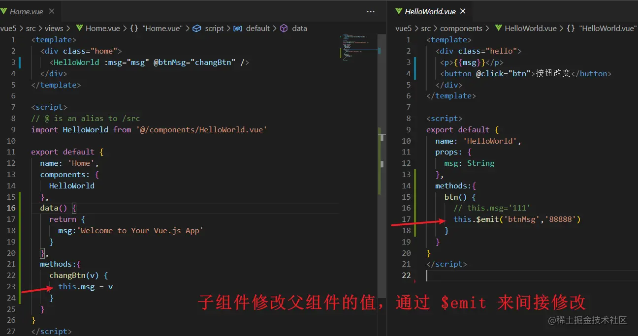The width and height of the screenshot is (638, 336).
Task: Click the cube icon before script breadcrumb
Action: point(197,29)
